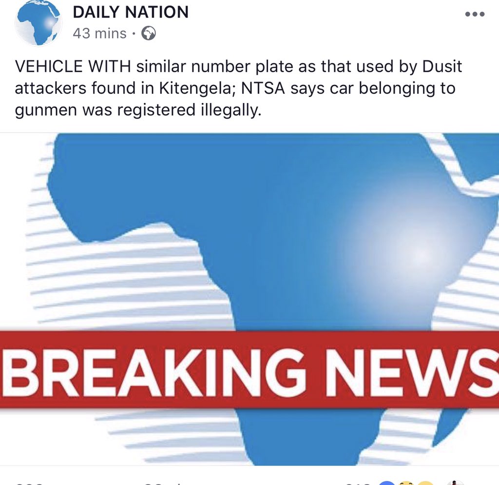Click the globe public privacy icon
This screenshot has width=499, height=485.
tap(149, 33)
